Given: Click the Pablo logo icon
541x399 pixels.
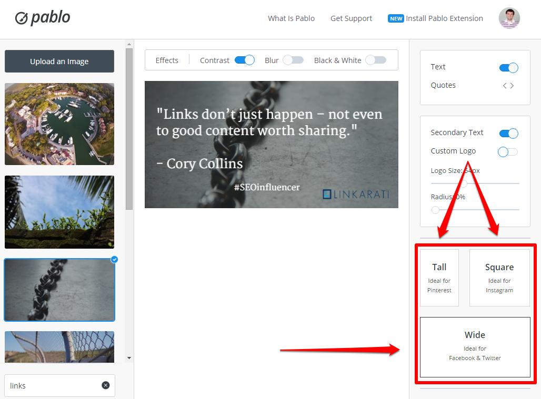Looking at the screenshot, I should 22,18.
